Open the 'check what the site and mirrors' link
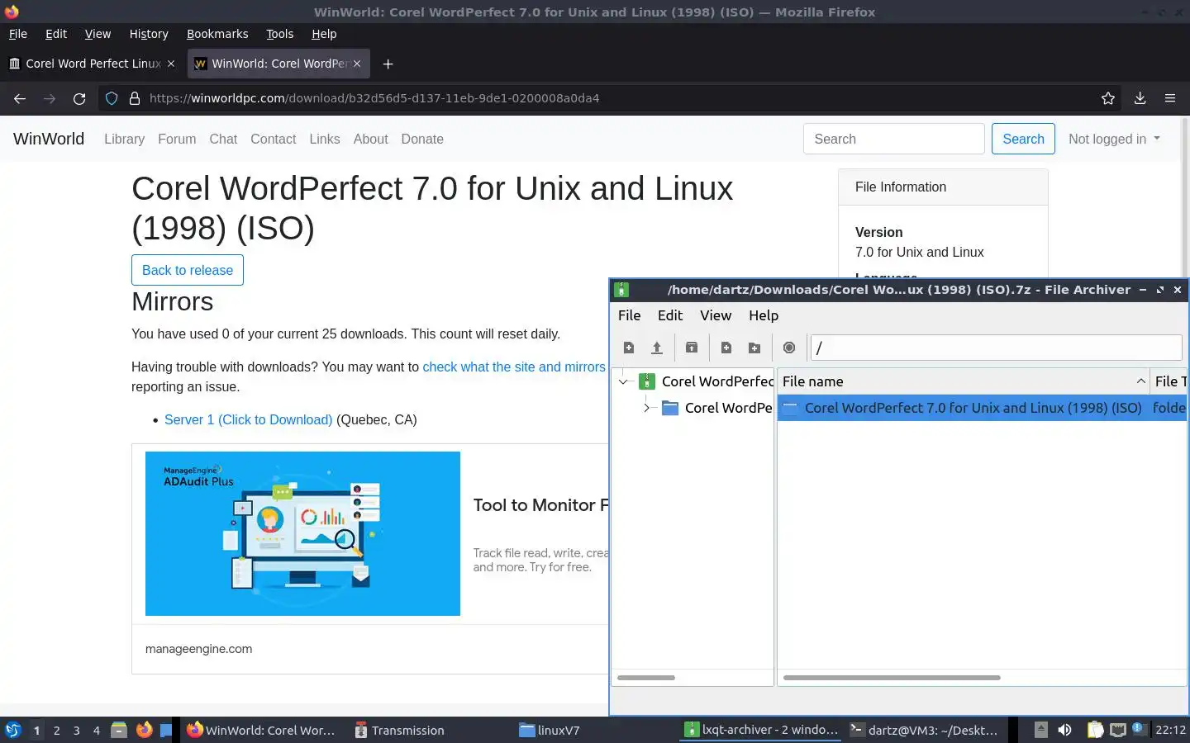This screenshot has width=1190, height=743. (514, 367)
